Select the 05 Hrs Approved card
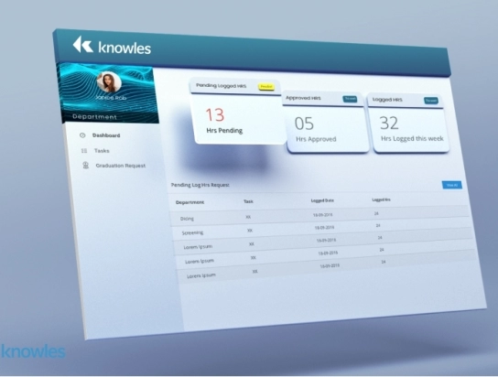The width and height of the screenshot is (498, 377). pos(326,124)
